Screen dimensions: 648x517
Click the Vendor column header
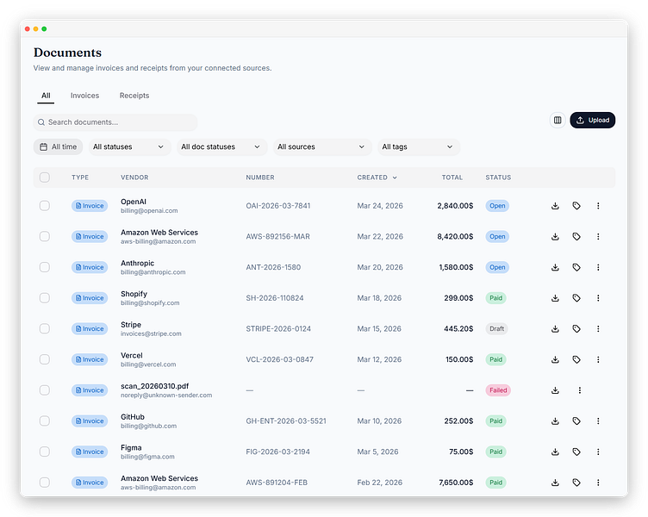coord(134,178)
